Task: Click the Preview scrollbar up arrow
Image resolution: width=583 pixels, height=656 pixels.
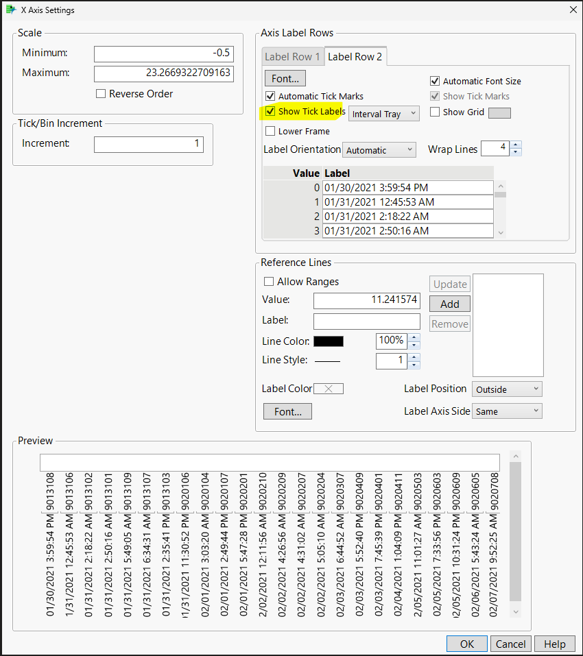Action: (x=516, y=457)
